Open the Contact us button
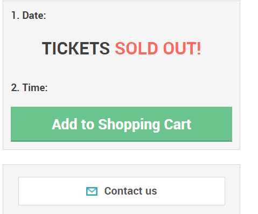 click(x=122, y=191)
